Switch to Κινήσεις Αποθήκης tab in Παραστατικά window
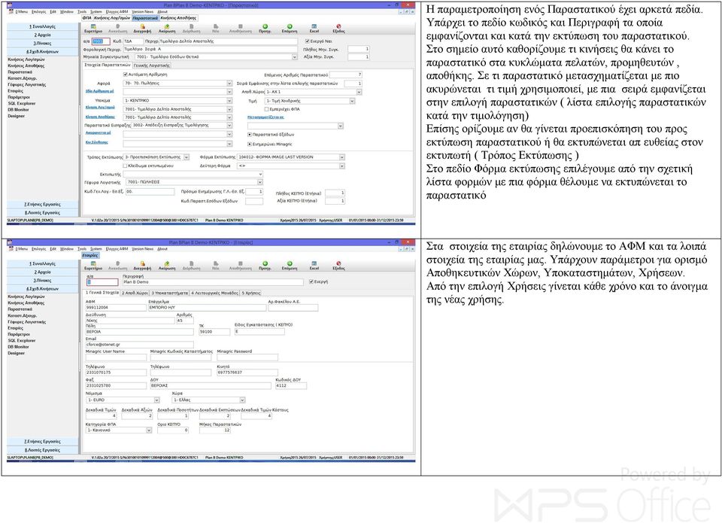 pos(178,18)
